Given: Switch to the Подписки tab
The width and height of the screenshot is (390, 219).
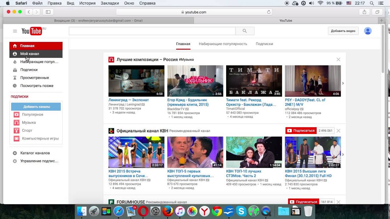Looking at the screenshot, I should 264,44.
